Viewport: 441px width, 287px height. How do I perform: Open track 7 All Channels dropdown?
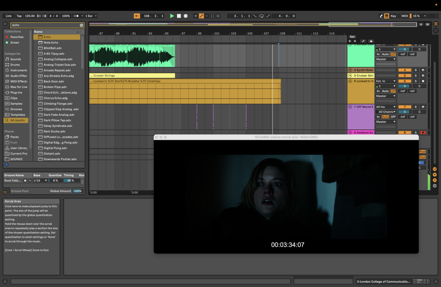(386, 112)
